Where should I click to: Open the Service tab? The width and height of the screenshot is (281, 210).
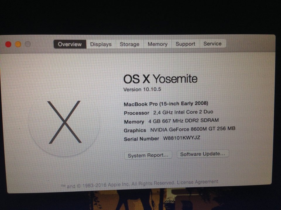click(x=213, y=43)
